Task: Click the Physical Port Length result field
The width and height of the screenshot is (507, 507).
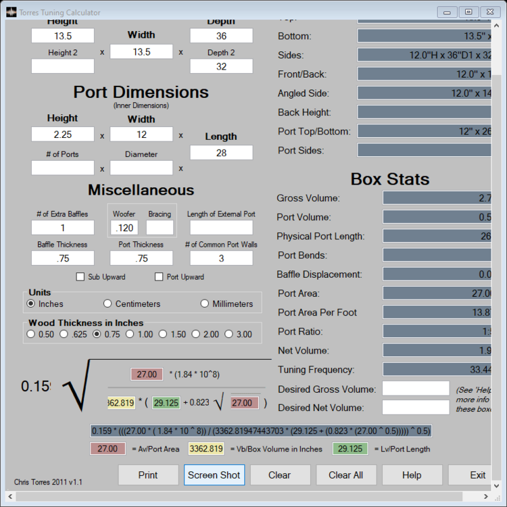Action: point(437,236)
